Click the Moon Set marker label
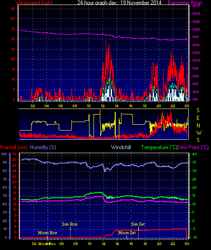Image resolution: width=211 pixels, height=250 pixels. pos(127,233)
